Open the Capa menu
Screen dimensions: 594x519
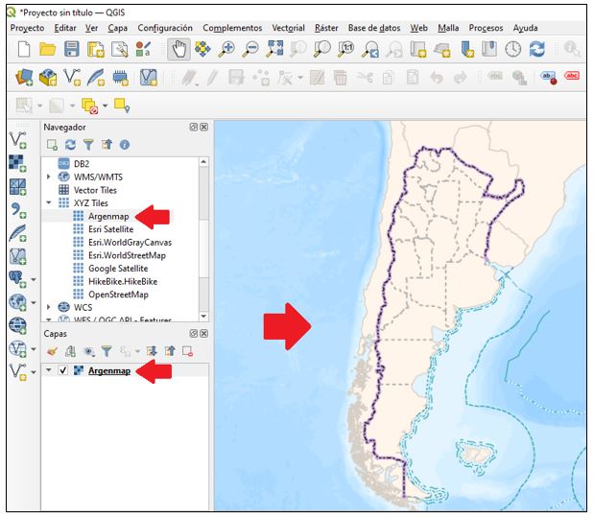[117, 28]
